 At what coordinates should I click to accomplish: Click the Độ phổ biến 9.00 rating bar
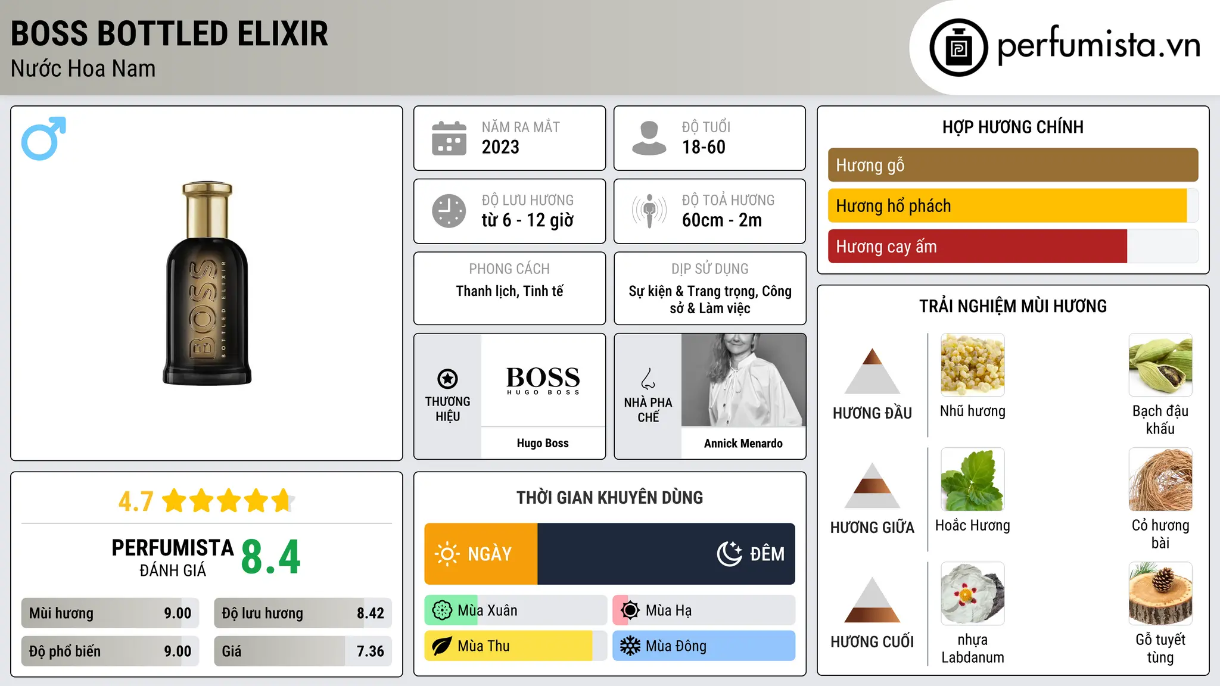point(110,651)
